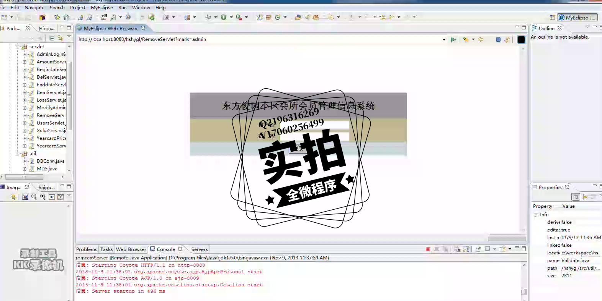Viewport: 602px width, 301px height.
Task: Select MD5.java in Package Explorer
Action: [47, 169]
